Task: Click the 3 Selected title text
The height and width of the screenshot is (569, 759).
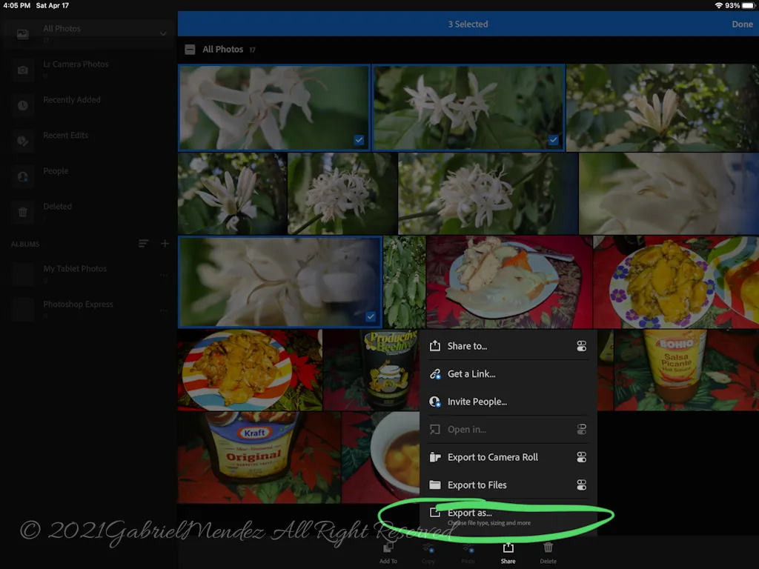Action: [468, 24]
